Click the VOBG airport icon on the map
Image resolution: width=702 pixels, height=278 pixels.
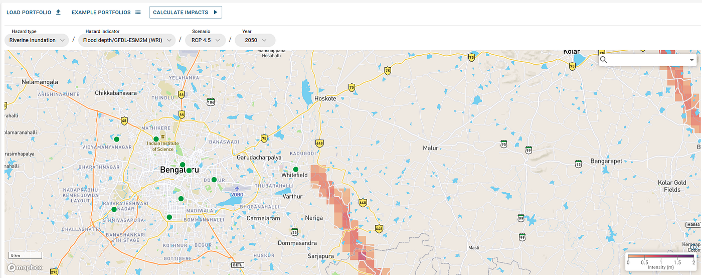pos(237,188)
